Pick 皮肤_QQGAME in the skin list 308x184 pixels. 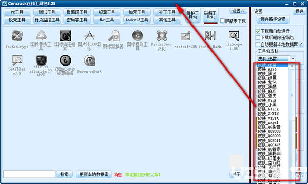click(x=273, y=145)
